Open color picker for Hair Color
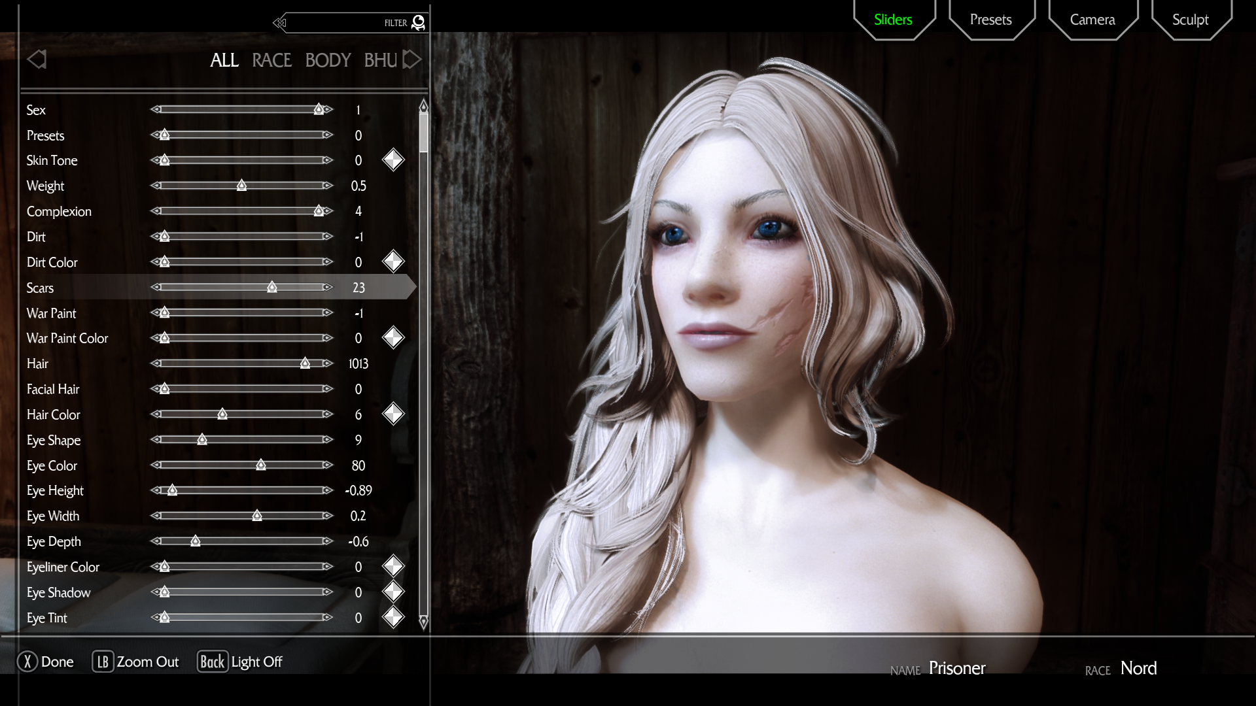 [x=393, y=414]
